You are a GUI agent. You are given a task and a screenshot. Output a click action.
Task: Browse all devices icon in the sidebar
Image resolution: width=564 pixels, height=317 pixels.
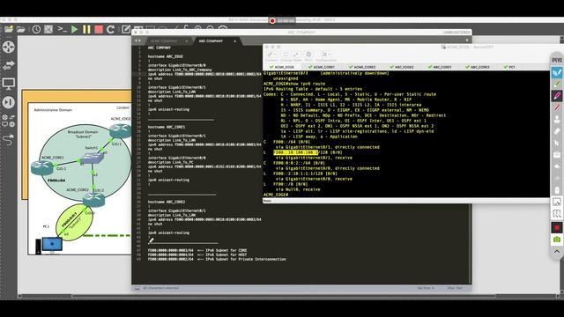[8, 121]
